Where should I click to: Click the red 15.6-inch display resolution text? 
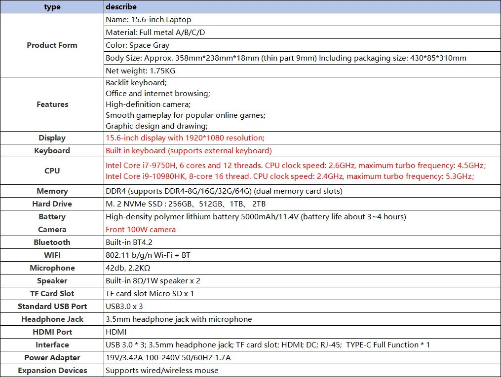(x=185, y=138)
